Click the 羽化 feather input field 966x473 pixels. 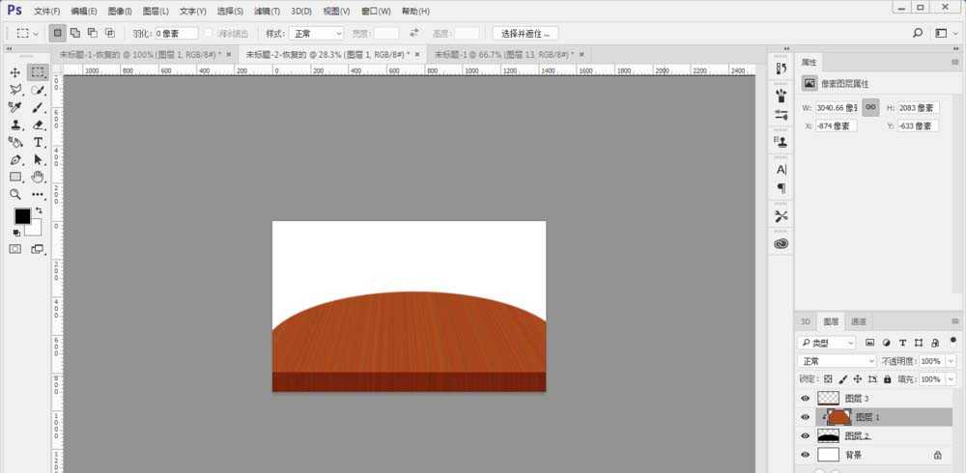(176, 33)
